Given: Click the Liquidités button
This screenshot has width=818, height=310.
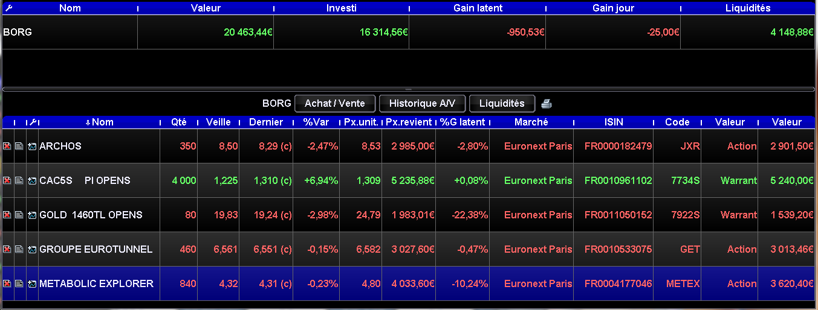Looking at the screenshot, I should pos(502,104).
